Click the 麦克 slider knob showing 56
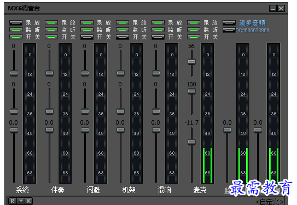The image size is (297, 205). tap(191, 62)
